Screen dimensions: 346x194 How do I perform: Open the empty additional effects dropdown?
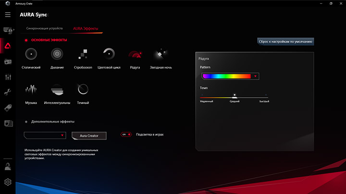[45, 135]
